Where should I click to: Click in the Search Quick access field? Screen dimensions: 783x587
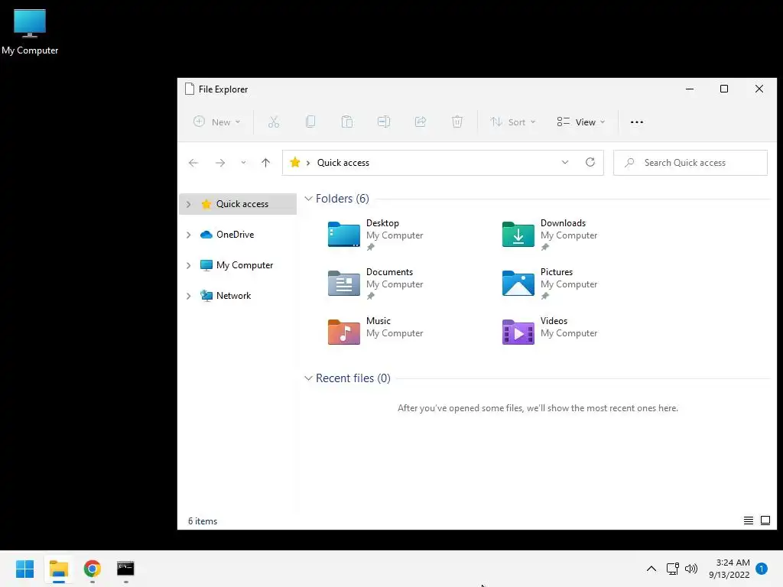point(690,163)
